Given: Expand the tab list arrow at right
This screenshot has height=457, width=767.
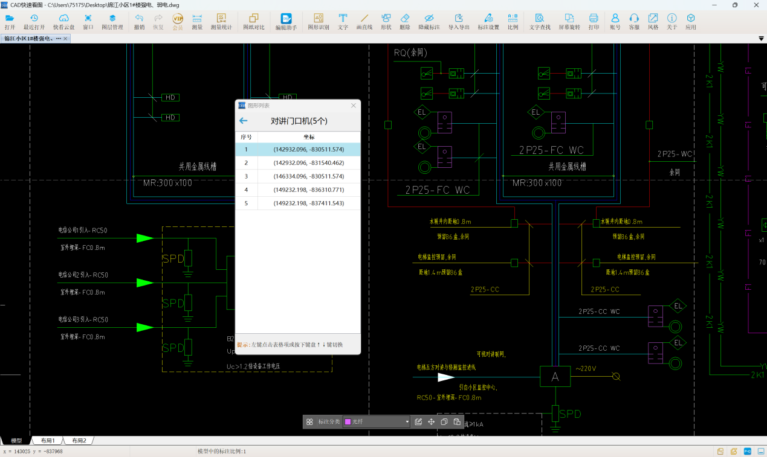Looking at the screenshot, I should coord(761,39).
